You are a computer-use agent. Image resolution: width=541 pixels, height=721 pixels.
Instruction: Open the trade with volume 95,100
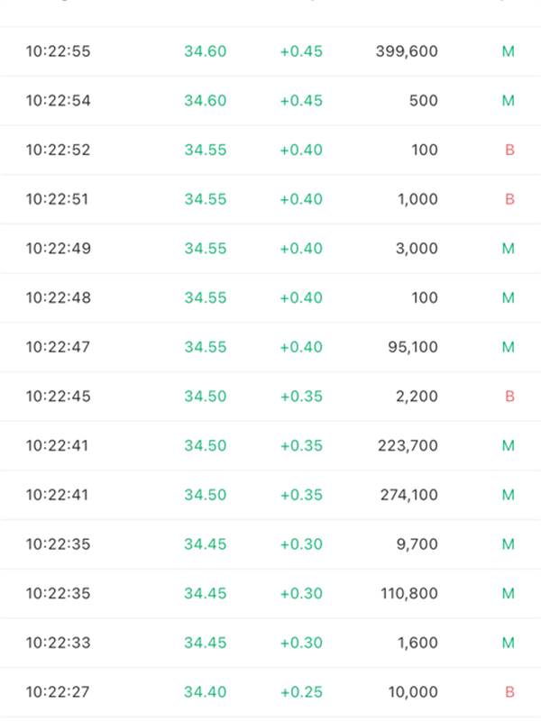click(270, 347)
